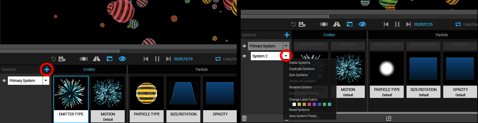Screen dimensions: 478x123
Task: Click the motion blur circle icon in left screenshot
Action: (x=84, y=59)
